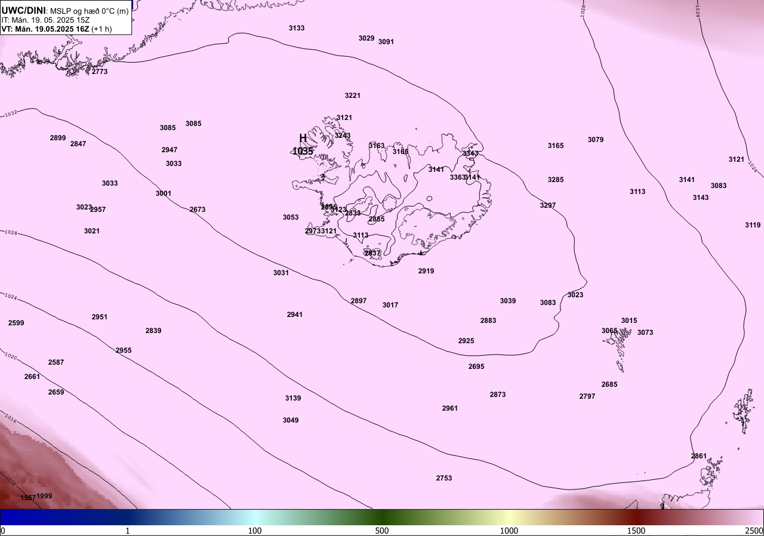Click the 3119 height value
This screenshot has width=764, height=536.
pos(753,225)
